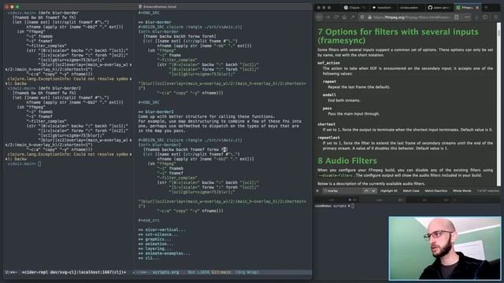Click the last 'vidwiz.main>' REPL prompt
The width and height of the screenshot is (504, 283).
click(22, 164)
